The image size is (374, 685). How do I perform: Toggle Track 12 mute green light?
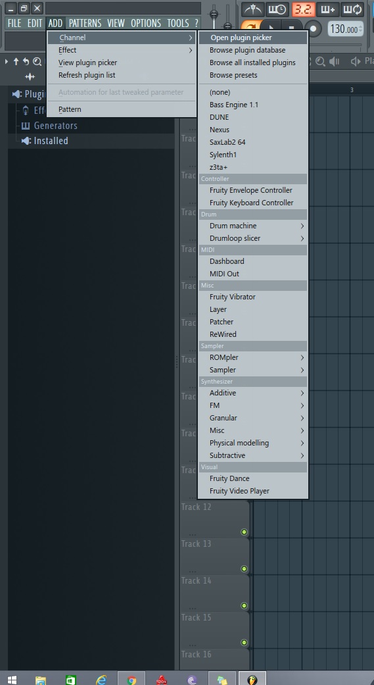pyautogui.click(x=244, y=532)
